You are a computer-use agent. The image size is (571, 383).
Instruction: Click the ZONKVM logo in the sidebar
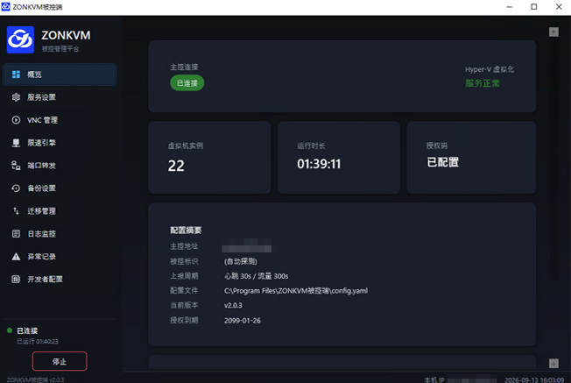(20, 39)
